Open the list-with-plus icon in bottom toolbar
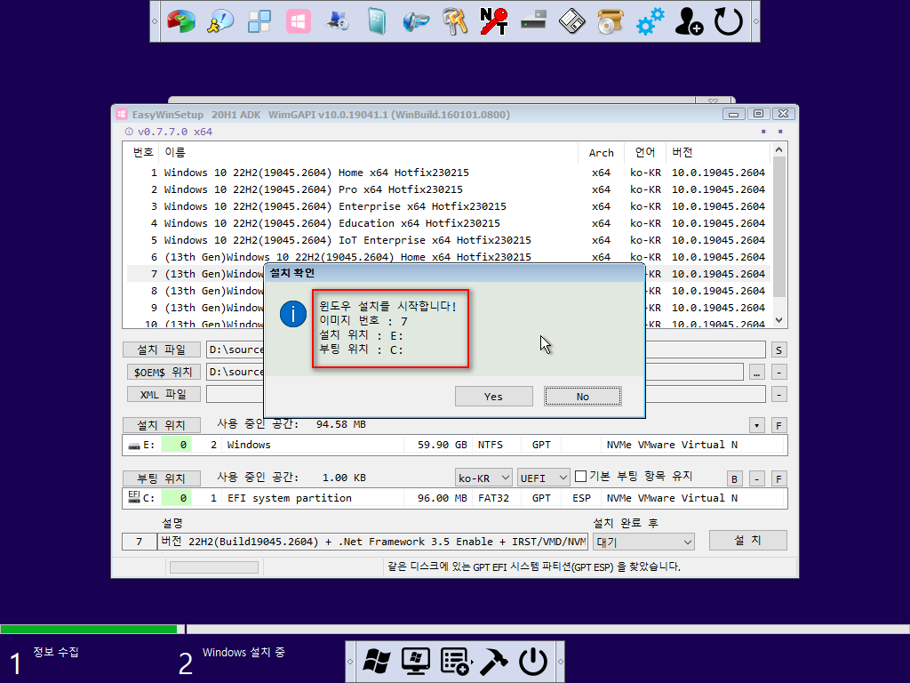Image resolution: width=910 pixels, height=683 pixels. 455,661
